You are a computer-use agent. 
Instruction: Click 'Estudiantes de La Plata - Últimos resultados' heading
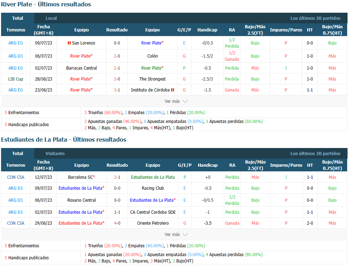(x=64, y=140)
